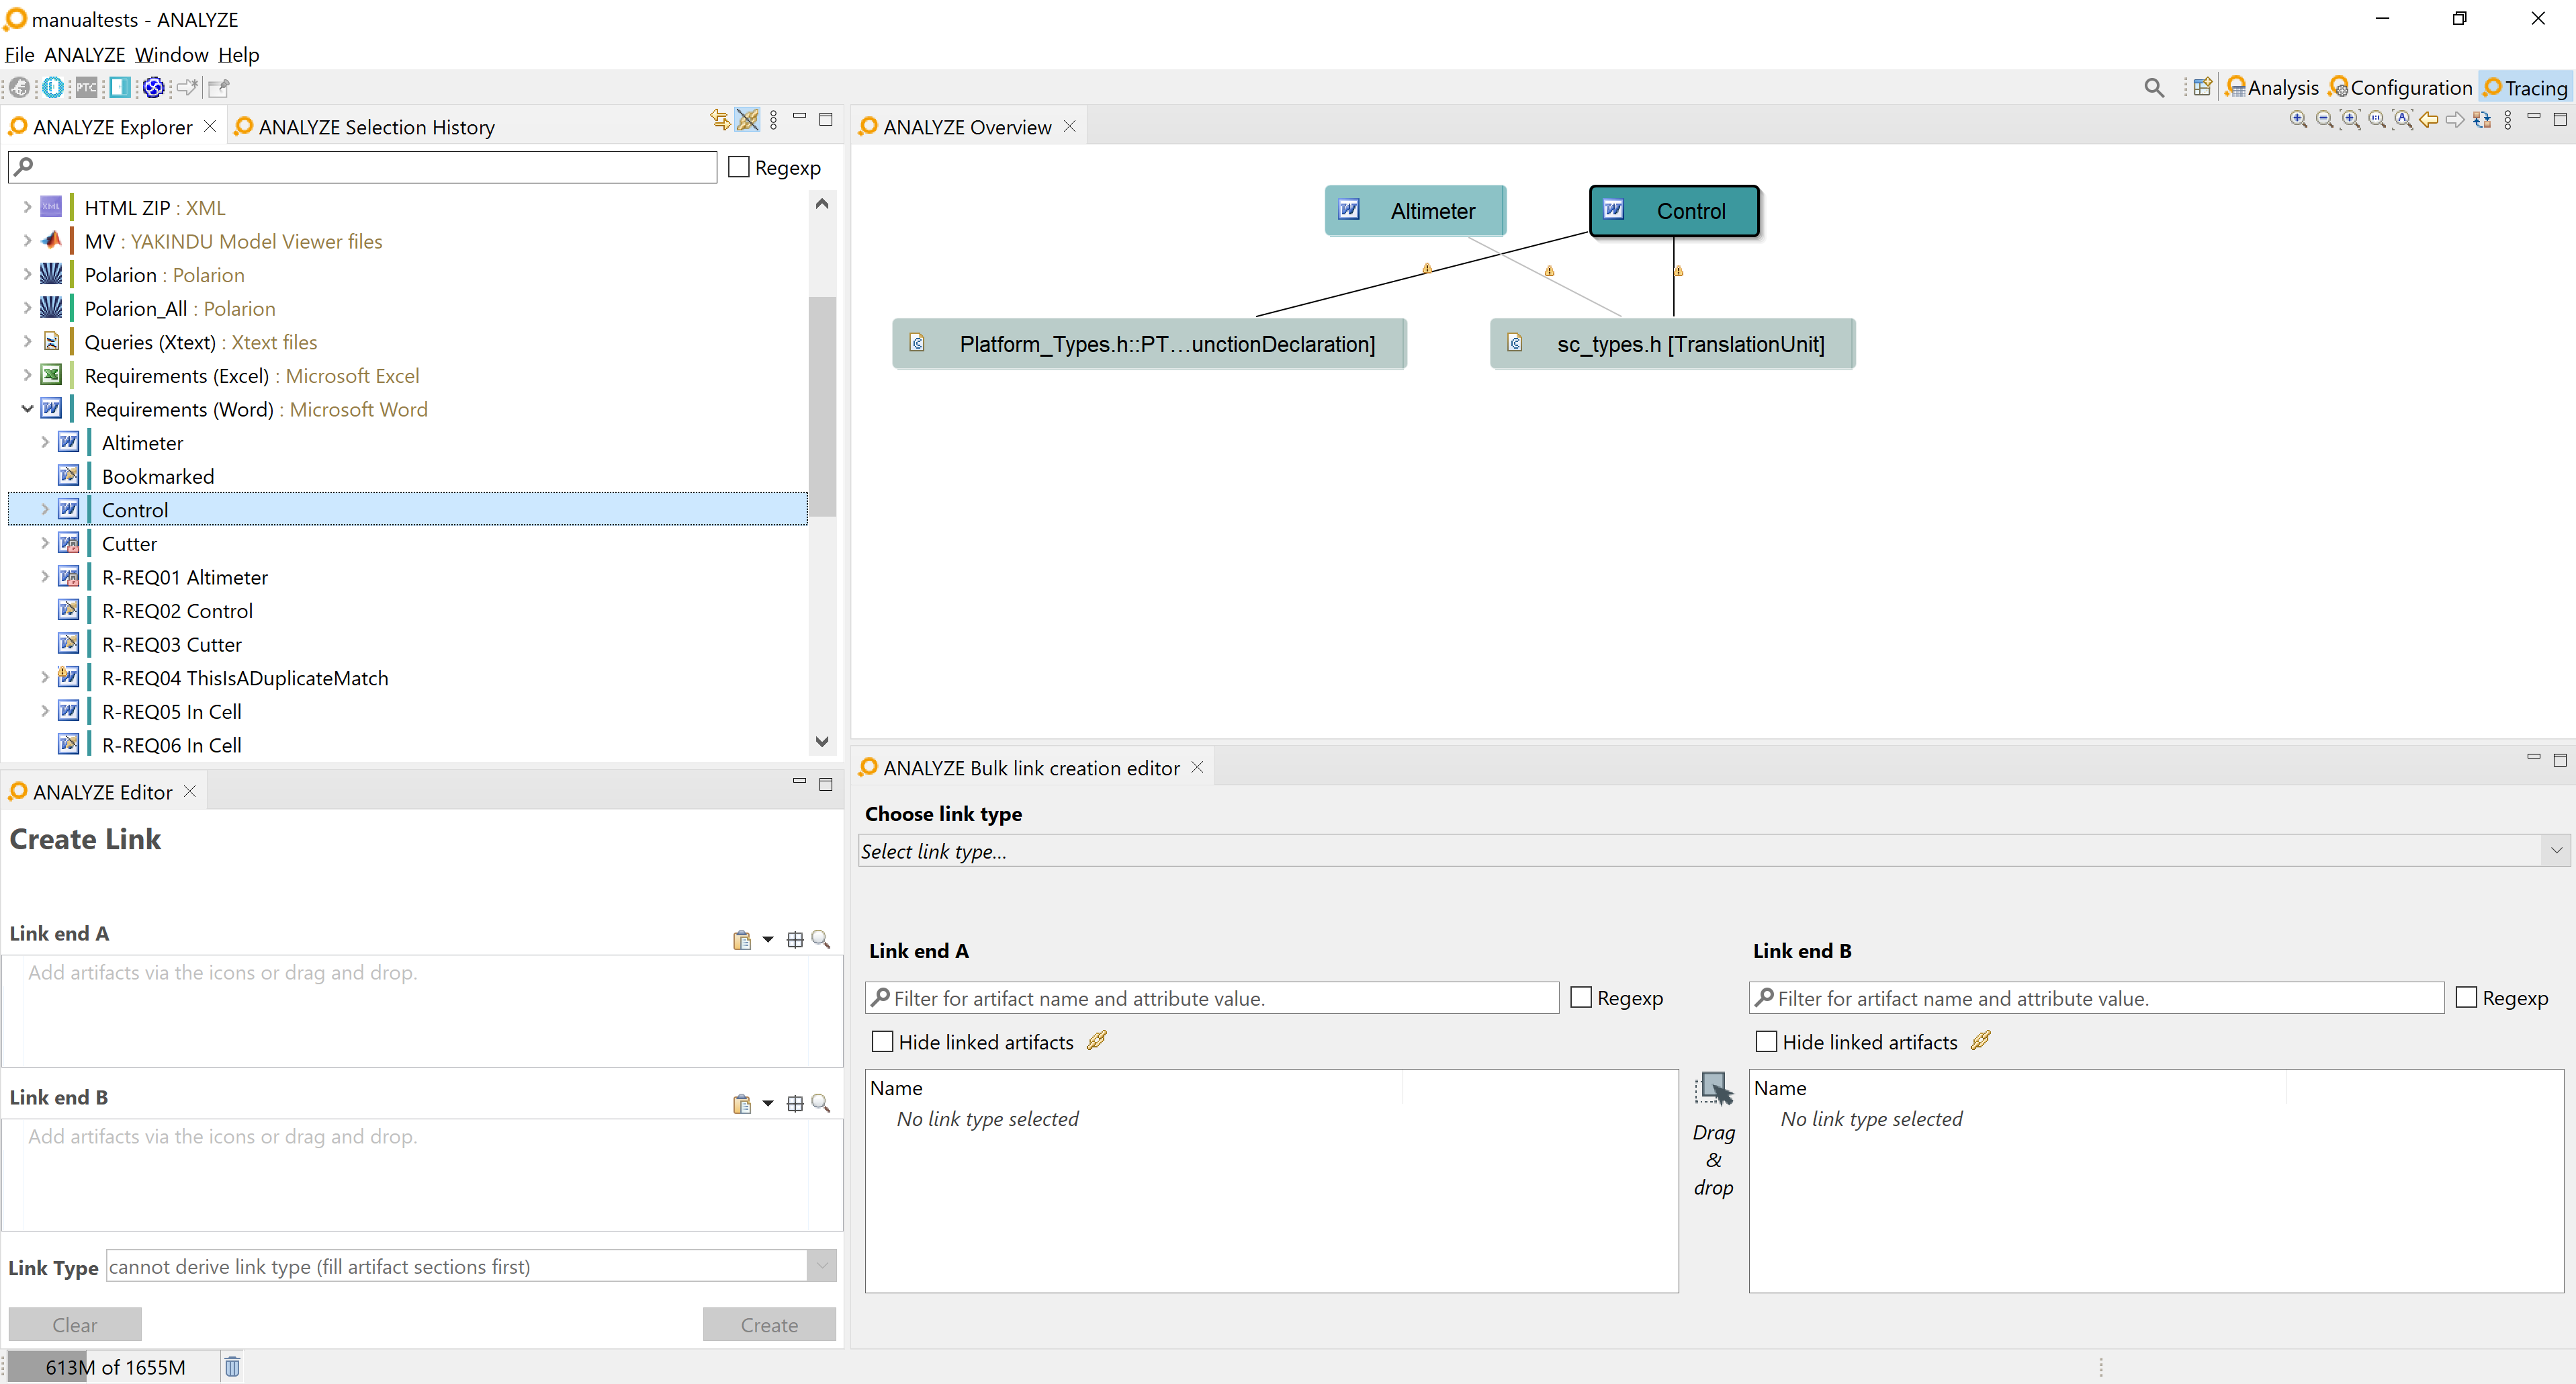Click the Explorer scrollbar down arrow

(822, 741)
